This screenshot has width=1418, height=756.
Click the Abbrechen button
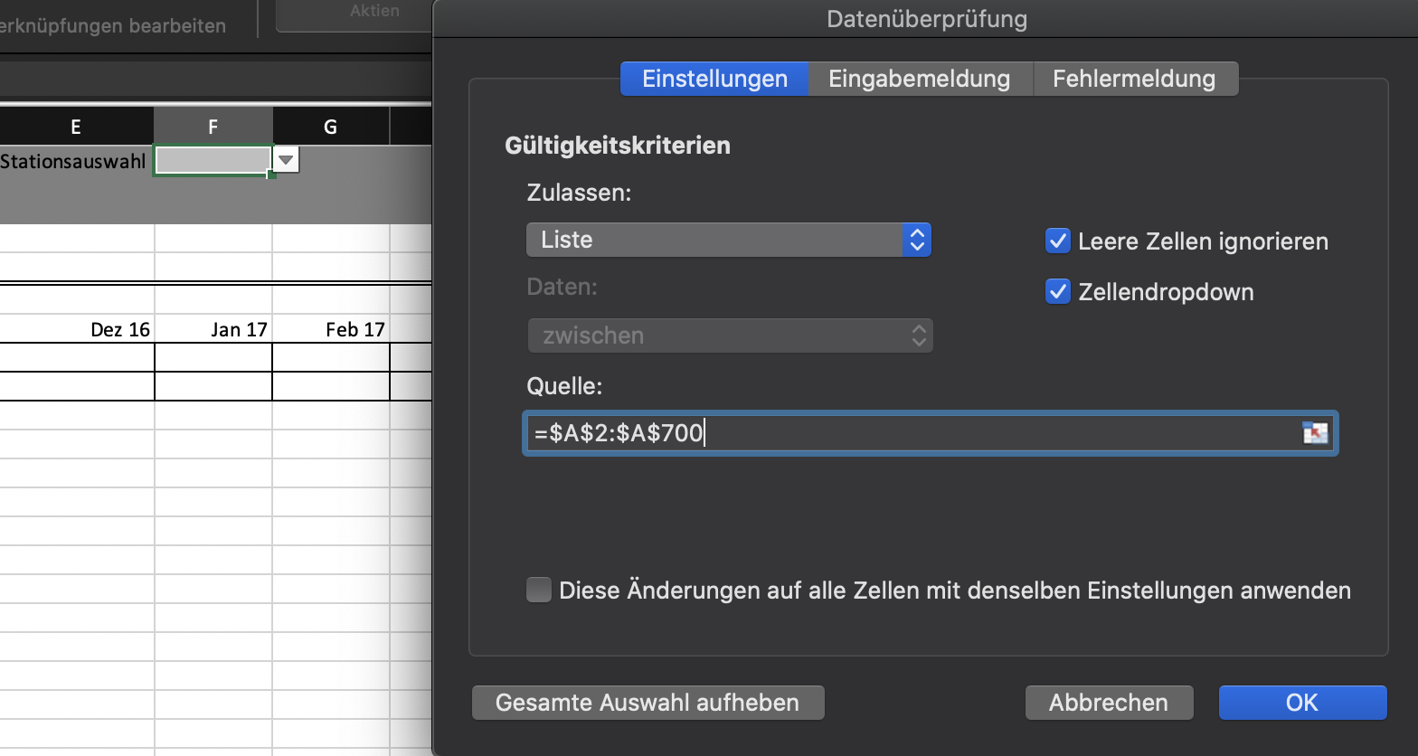[x=1108, y=703]
